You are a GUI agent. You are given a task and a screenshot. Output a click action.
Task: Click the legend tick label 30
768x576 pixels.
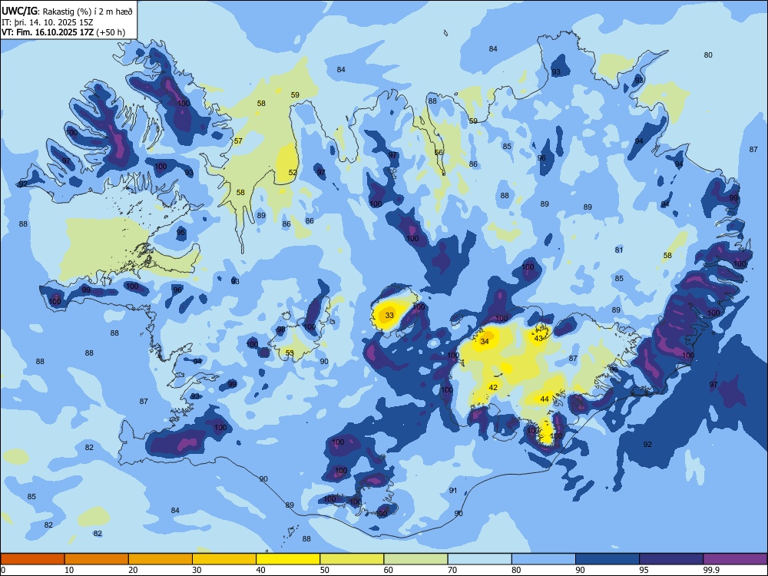point(197,570)
